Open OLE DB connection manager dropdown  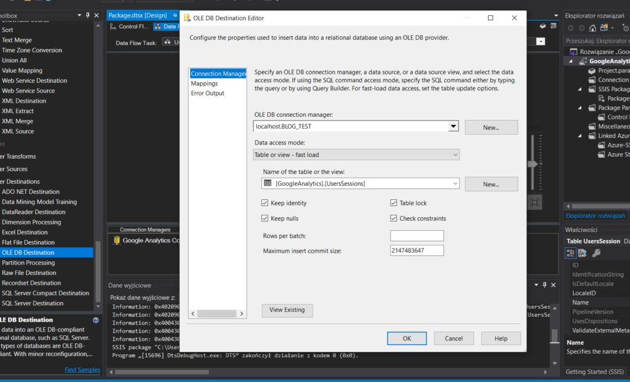[453, 126]
